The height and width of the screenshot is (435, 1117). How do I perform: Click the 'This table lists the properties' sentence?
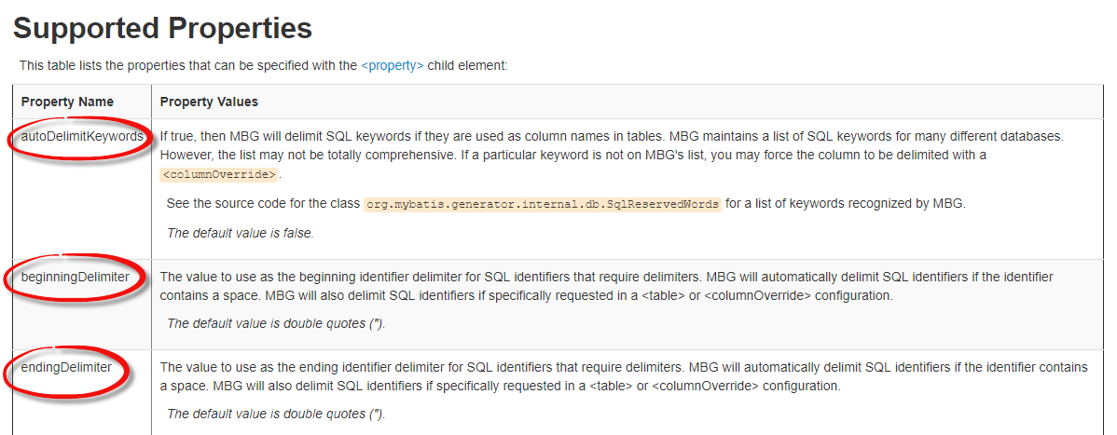coord(263,65)
